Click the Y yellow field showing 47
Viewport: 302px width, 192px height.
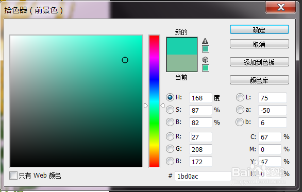point(270,162)
